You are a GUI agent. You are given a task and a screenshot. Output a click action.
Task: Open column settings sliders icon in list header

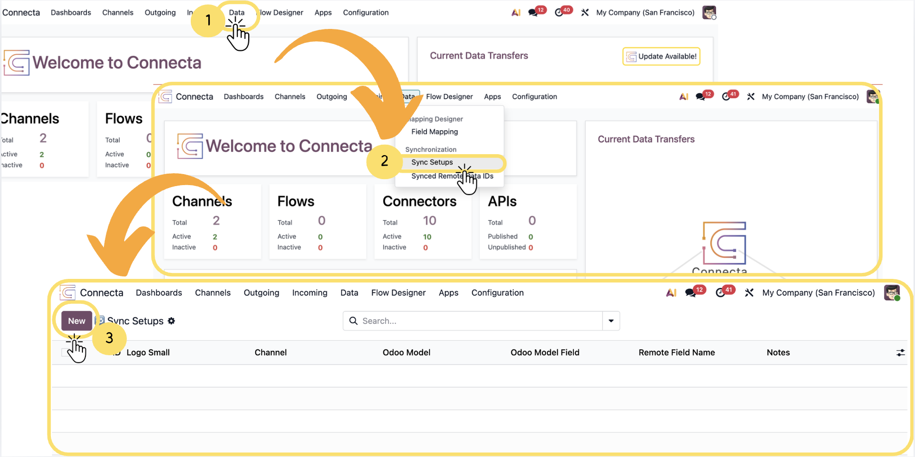coord(900,353)
